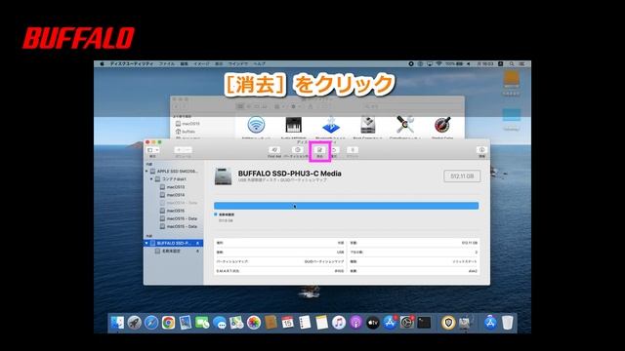Eject the BUFFALO SSD disk in sidebar
Screen dimensions: 625x351
[197, 243]
